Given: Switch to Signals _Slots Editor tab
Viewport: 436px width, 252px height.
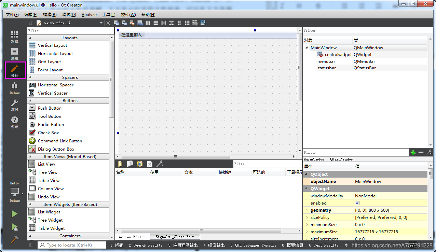Looking at the screenshot, I should click(175, 237).
